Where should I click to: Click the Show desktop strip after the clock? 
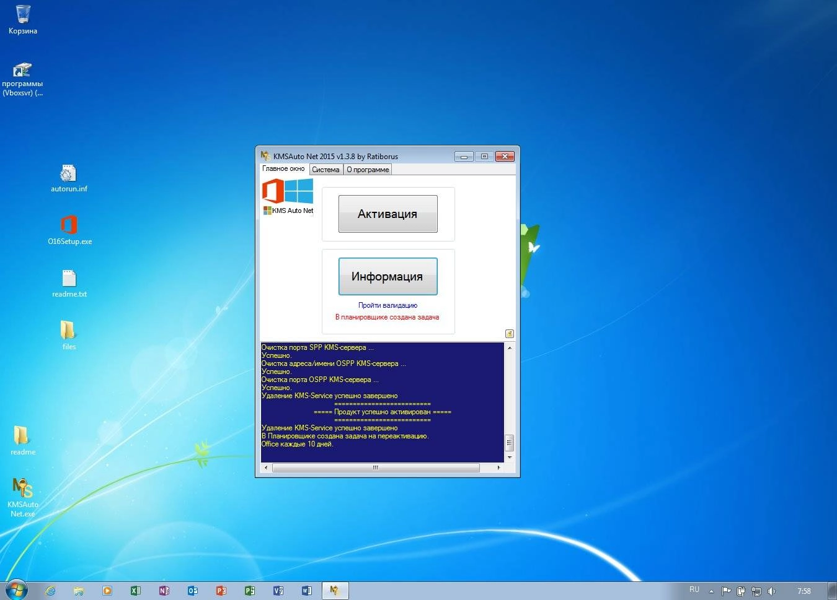pyautogui.click(x=832, y=591)
